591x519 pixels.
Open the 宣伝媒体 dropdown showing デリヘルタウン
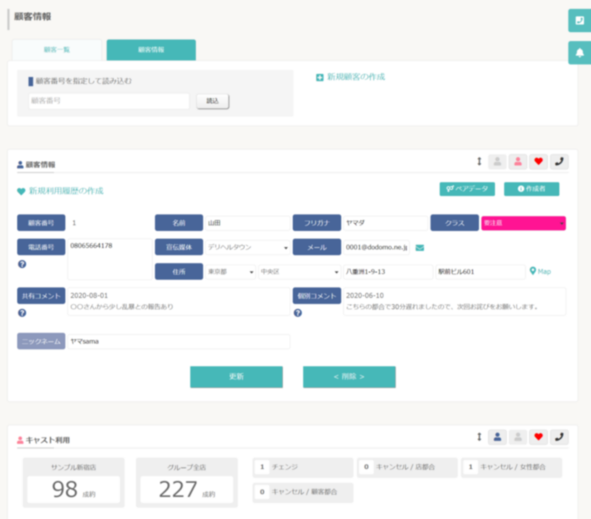[248, 247]
